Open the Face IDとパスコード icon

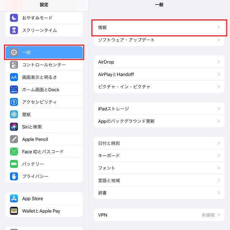click(14, 152)
